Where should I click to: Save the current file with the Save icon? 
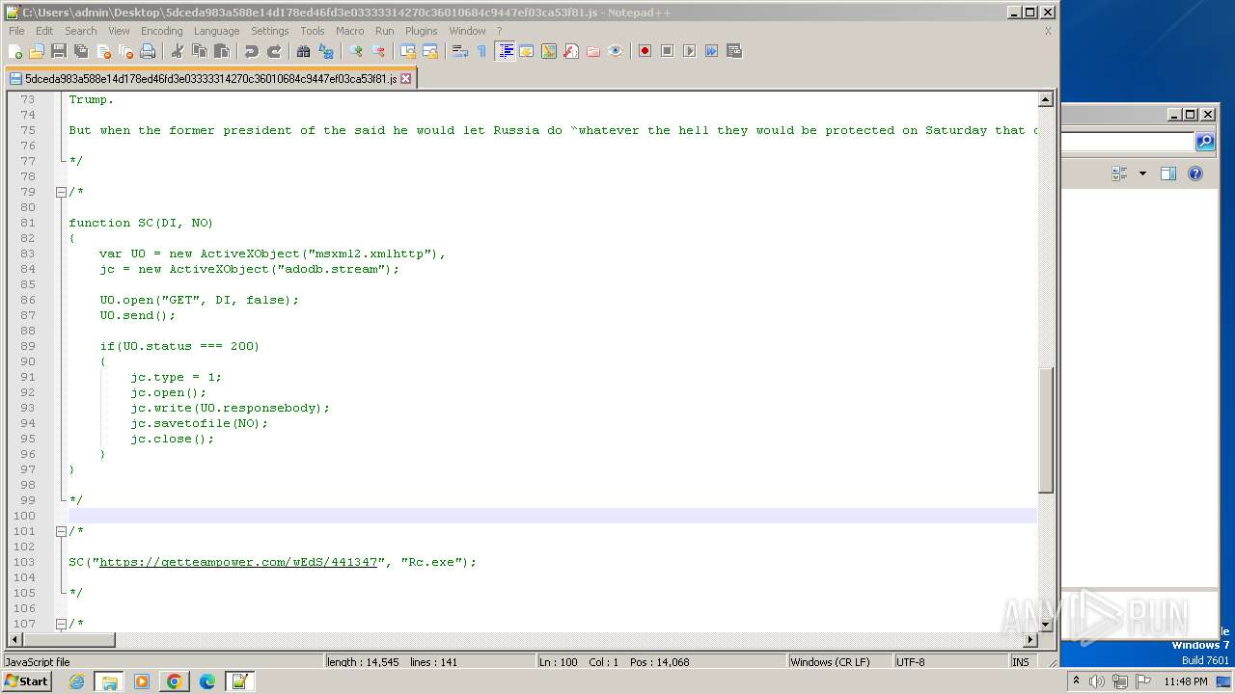pos(59,51)
